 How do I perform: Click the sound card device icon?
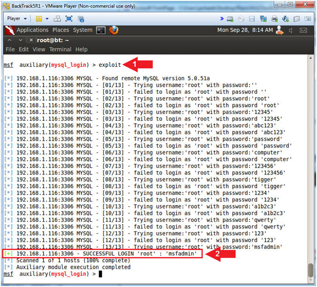pos(286,19)
